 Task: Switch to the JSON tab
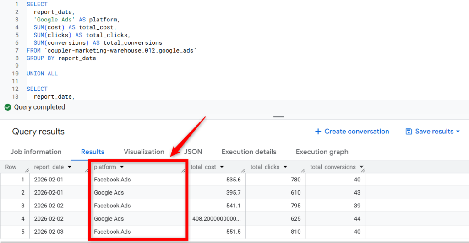tap(193, 152)
